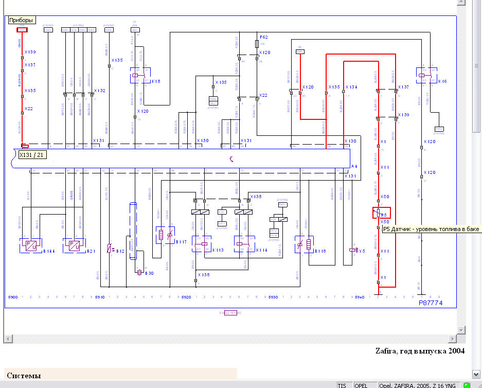Click the 5940 current path number

(360, 297)
